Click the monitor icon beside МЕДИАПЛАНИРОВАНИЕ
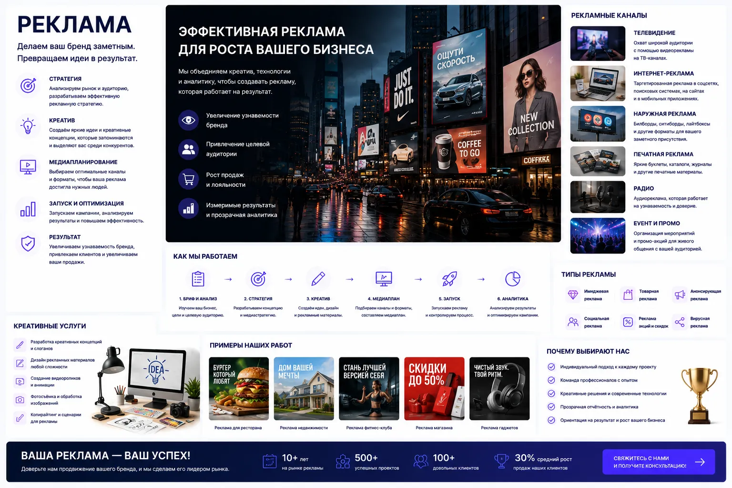 tap(28, 167)
